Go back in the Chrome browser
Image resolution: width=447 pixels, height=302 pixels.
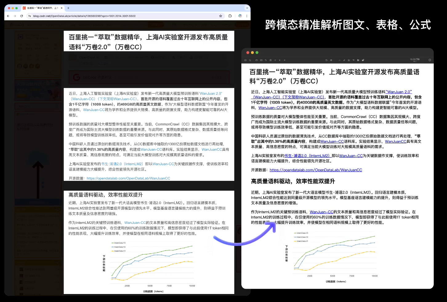click(x=8, y=16)
